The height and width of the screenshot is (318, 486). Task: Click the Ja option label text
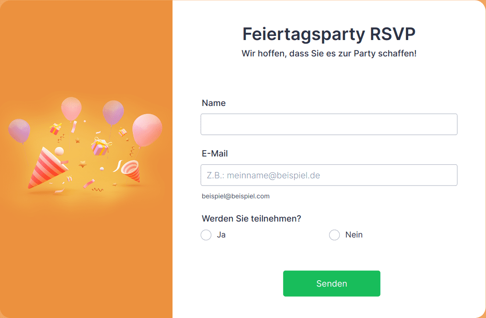pos(221,235)
